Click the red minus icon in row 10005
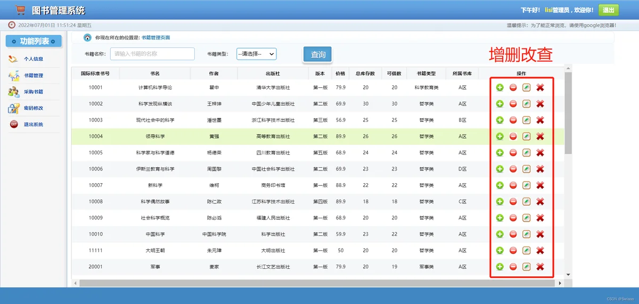639x304 pixels. click(513, 153)
